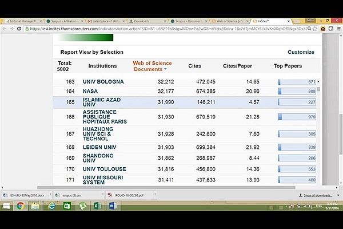343x229 pixels.
Task: Open the NASA institution link
Action: 90,91
